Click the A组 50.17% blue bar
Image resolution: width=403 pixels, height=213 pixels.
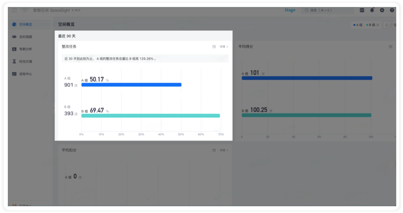point(131,84)
